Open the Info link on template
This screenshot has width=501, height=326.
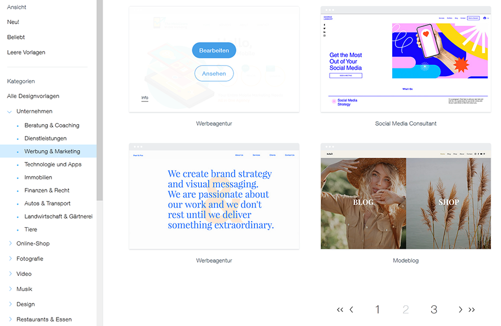(144, 98)
